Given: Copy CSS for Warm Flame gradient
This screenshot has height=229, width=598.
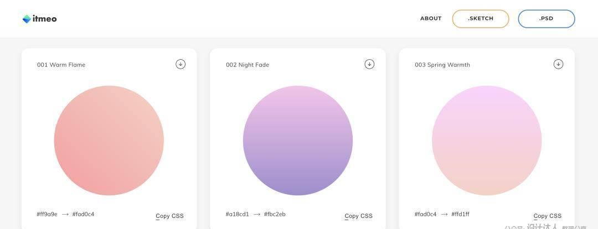Looking at the screenshot, I should (x=170, y=216).
